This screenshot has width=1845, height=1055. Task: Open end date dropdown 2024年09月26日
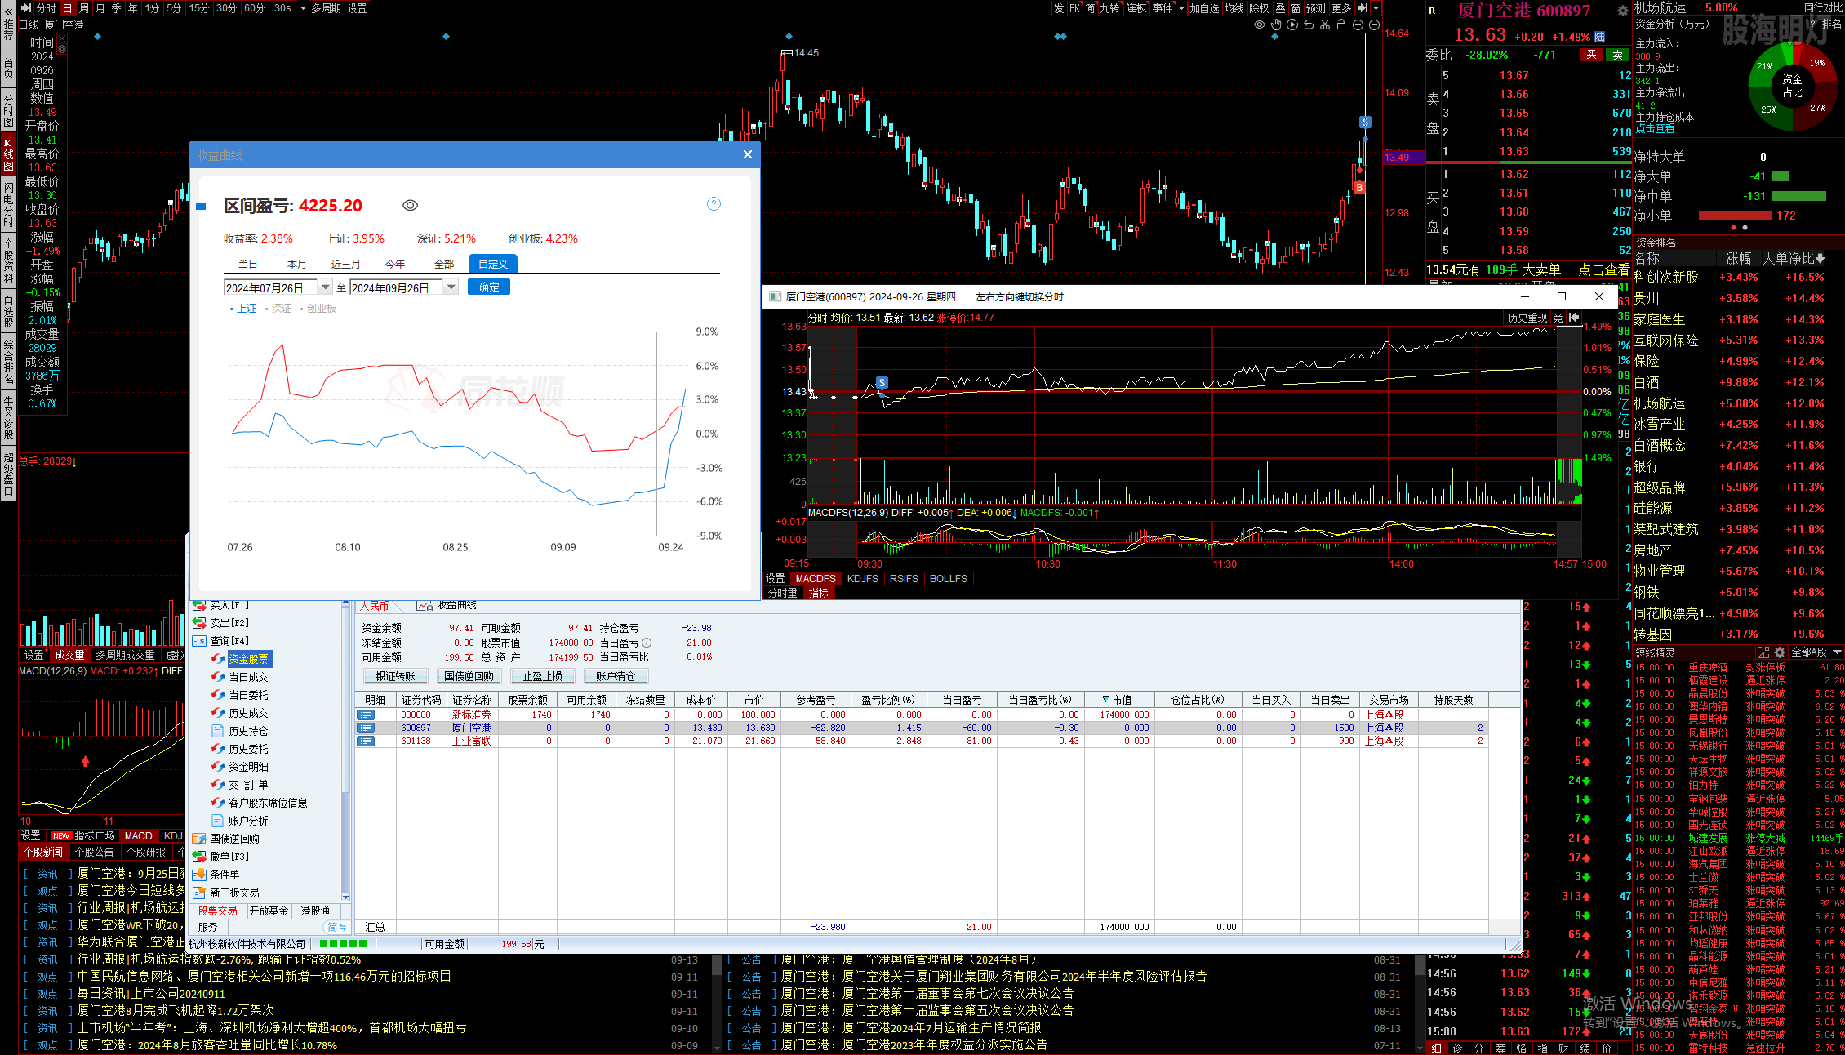(x=451, y=287)
